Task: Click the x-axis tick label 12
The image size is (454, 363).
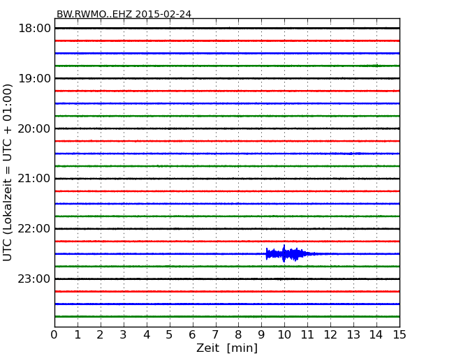Action: pos(330,335)
